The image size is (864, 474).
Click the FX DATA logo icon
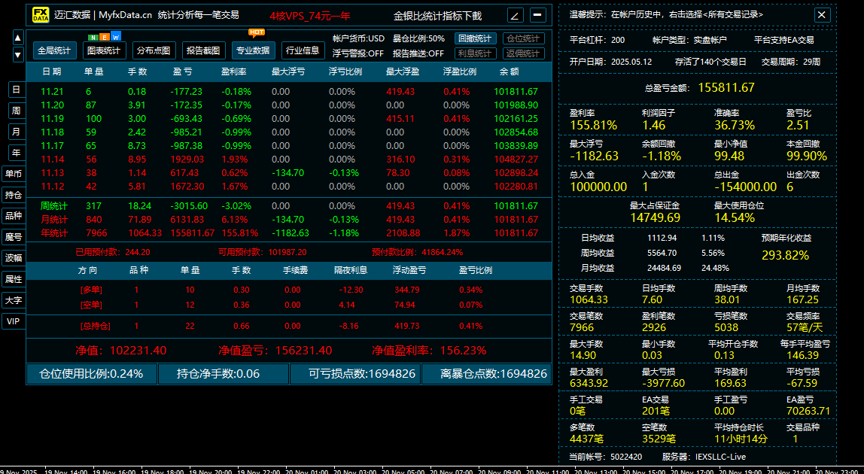click(40, 15)
